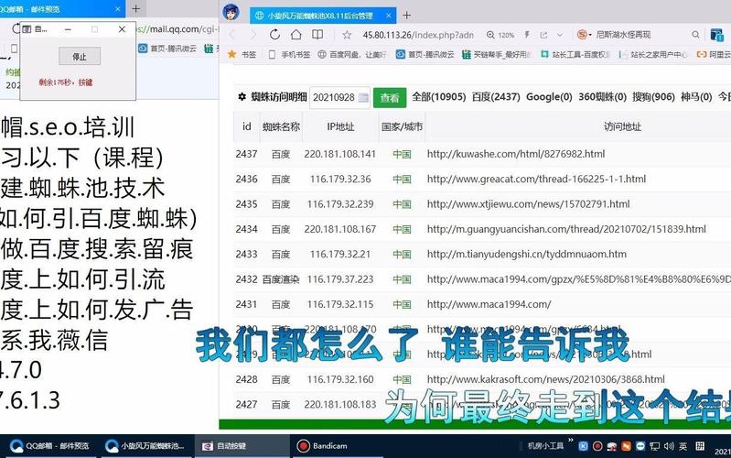
Task: Open the 站长工具-百度权重 bookmark
Action: click(x=575, y=55)
